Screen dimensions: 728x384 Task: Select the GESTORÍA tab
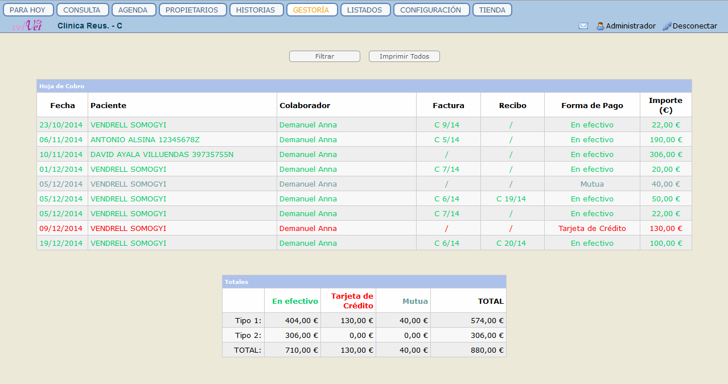[x=311, y=10]
